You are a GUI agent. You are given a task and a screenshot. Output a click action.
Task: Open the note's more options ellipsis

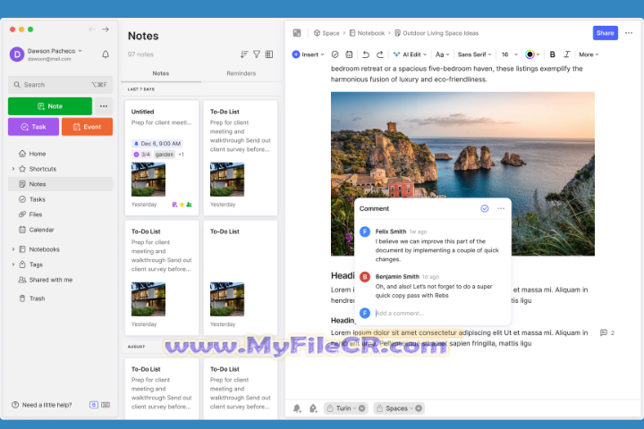(629, 33)
